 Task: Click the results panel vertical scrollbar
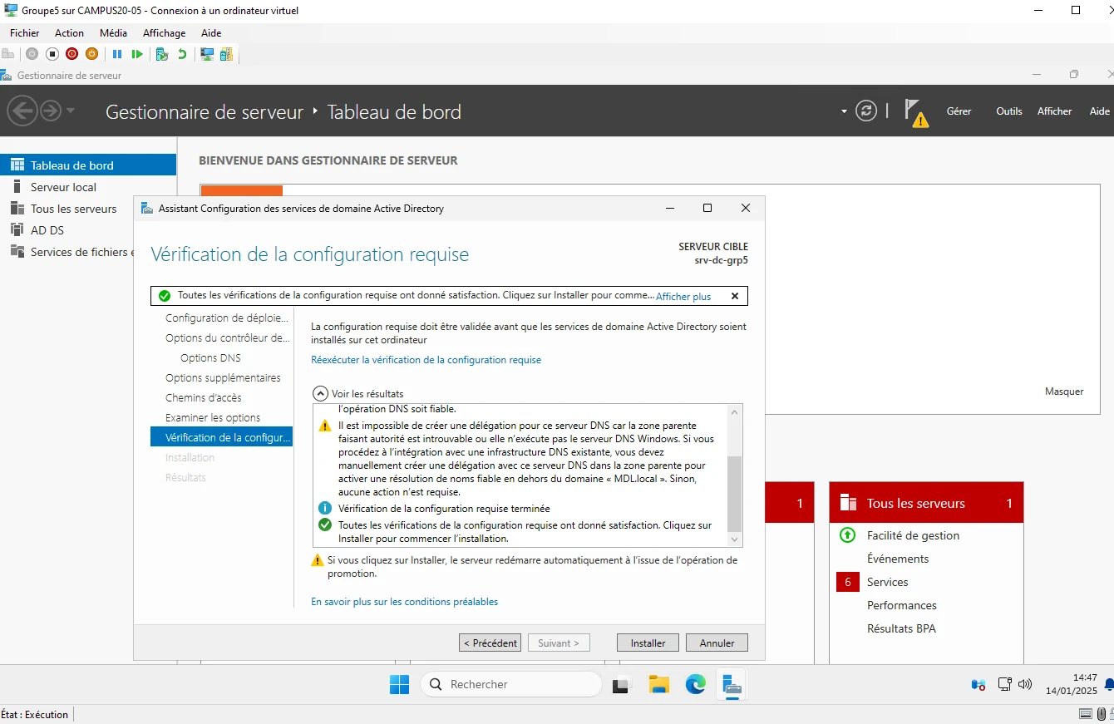734,493
